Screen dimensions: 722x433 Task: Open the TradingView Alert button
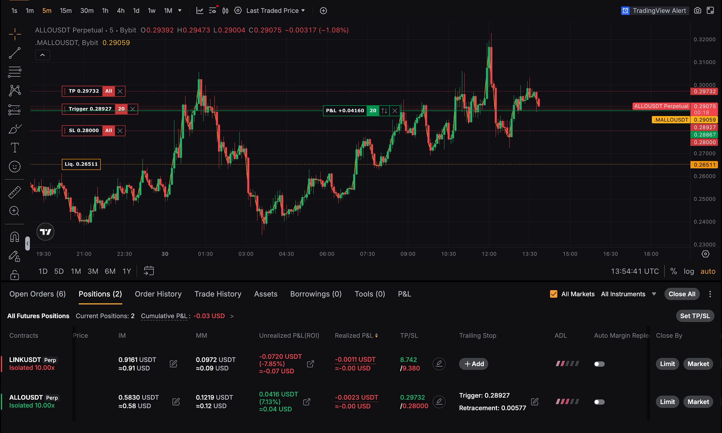(x=655, y=11)
